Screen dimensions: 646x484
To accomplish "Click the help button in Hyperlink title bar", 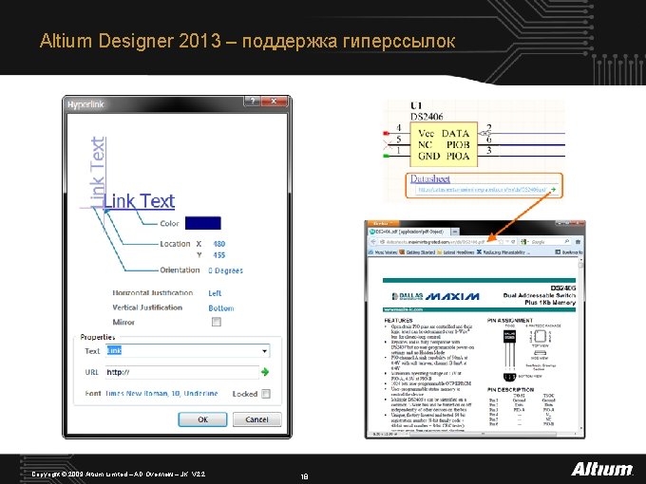I will [252, 102].
